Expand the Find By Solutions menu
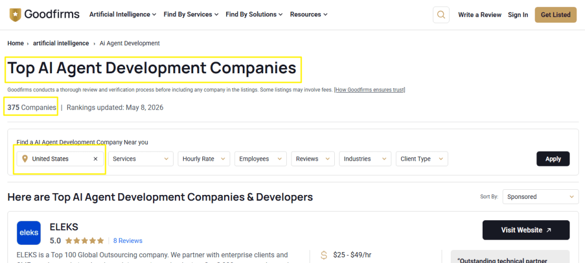585x263 pixels. pyautogui.click(x=254, y=14)
